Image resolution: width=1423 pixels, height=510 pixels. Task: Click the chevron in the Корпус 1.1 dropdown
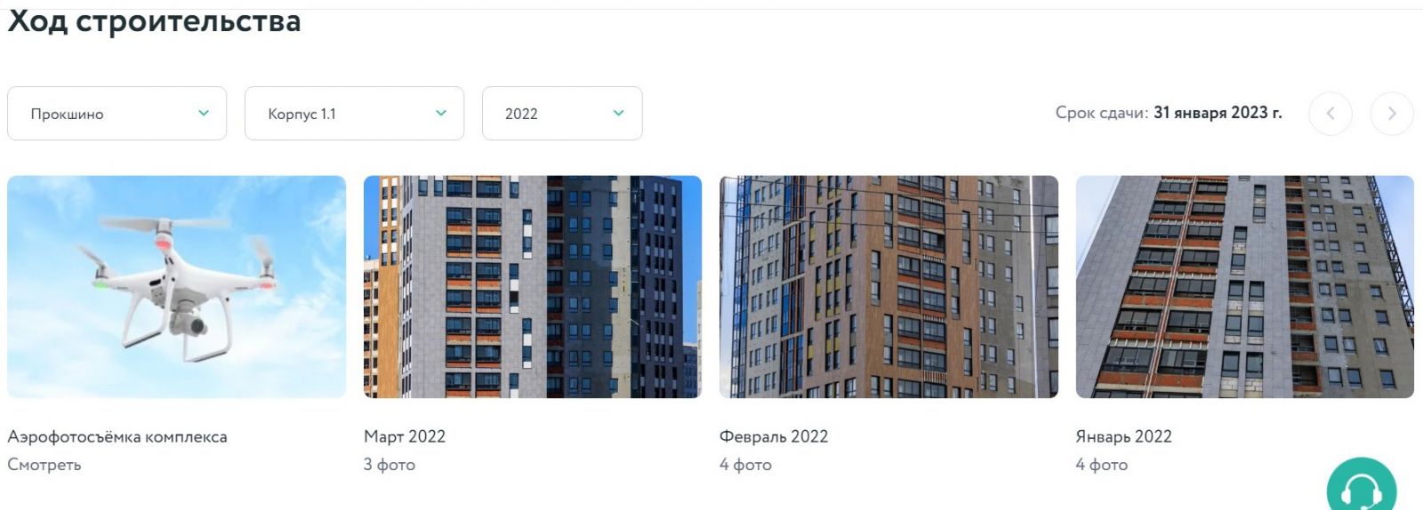click(441, 113)
